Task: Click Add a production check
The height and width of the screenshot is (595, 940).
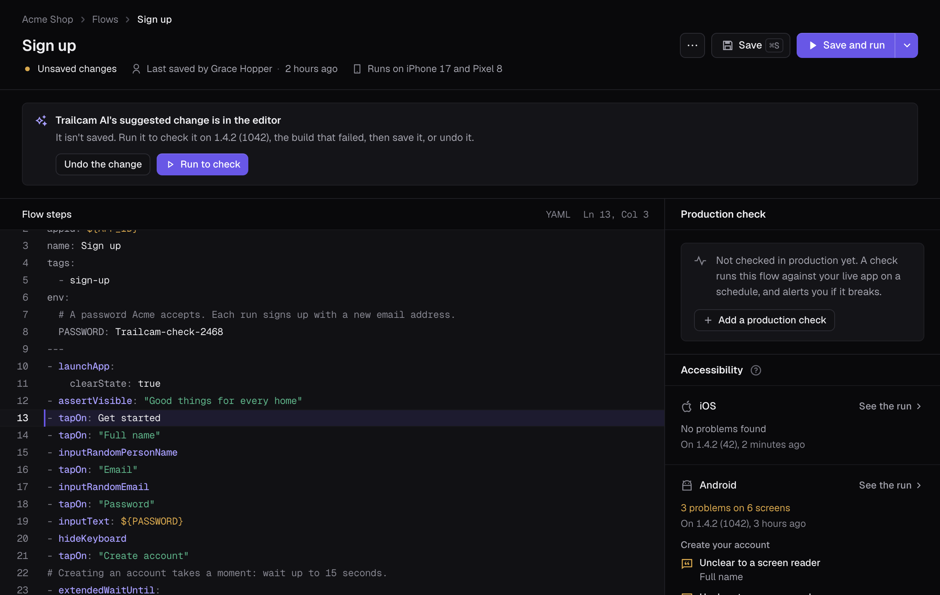Action: (x=764, y=320)
